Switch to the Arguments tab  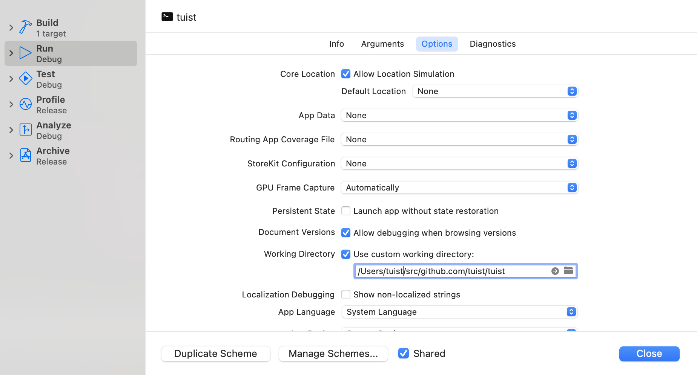382,44
